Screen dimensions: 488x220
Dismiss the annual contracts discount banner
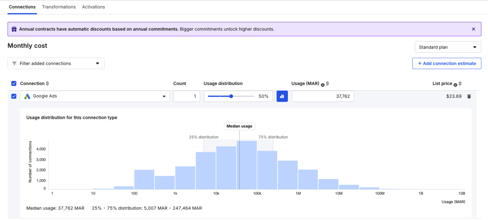pyautogui.click(x=473, y=29)
